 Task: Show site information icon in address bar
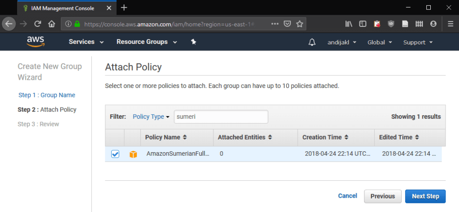(x=69, y=24)
